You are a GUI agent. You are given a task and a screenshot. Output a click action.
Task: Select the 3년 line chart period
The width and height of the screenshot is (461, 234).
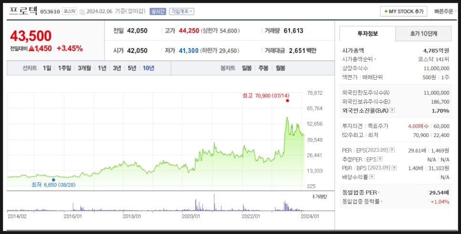pos(117,68)
